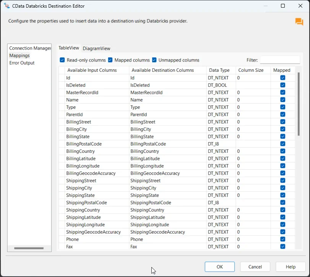Toggle Mapped checkbox for Phone row
The image size is (310, 277).
pos(282,239)
